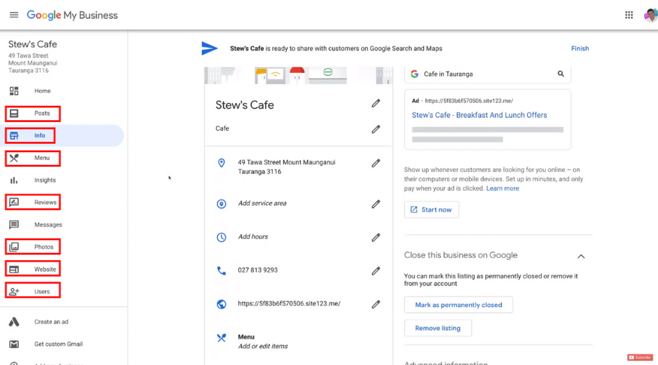
Task: Click the Remove listing button
Action: pos(438,328)
